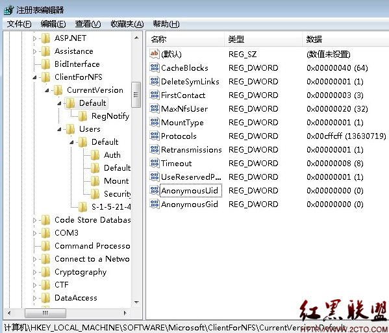The height and width of the screenshot is (333, 389).
Task: Click the folder icon for RegNotify
Action: click(82, 116)
